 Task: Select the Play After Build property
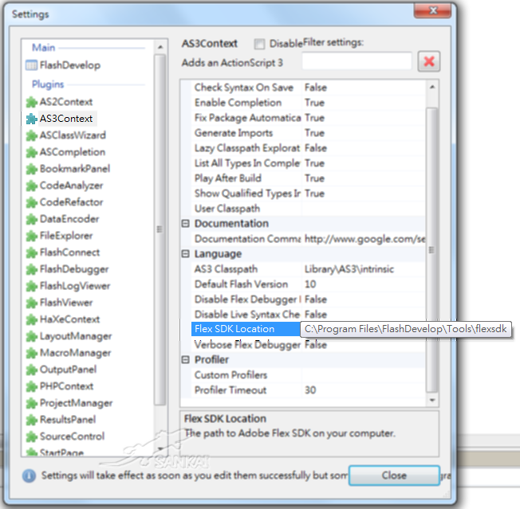tap(228, 178)
